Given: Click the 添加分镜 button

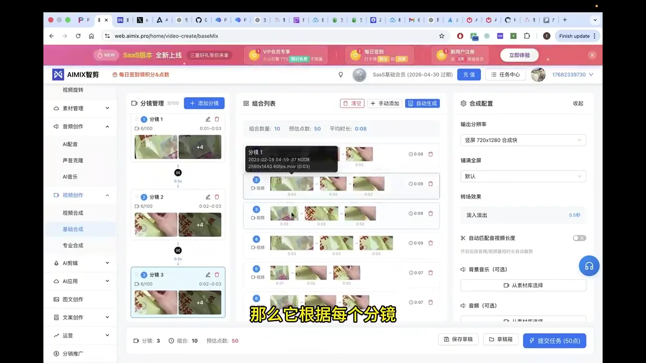Looking at the screenshot, I should tap(204, 103).
